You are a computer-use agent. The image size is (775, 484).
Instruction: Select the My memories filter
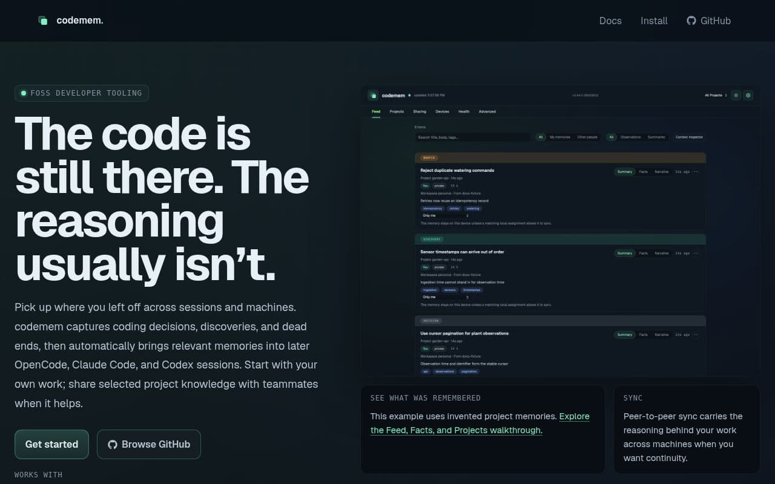560,137
